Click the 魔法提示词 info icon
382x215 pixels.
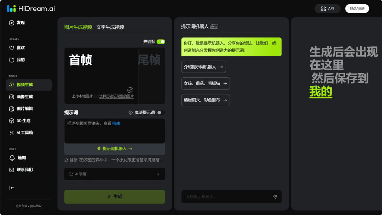[131, 112]
